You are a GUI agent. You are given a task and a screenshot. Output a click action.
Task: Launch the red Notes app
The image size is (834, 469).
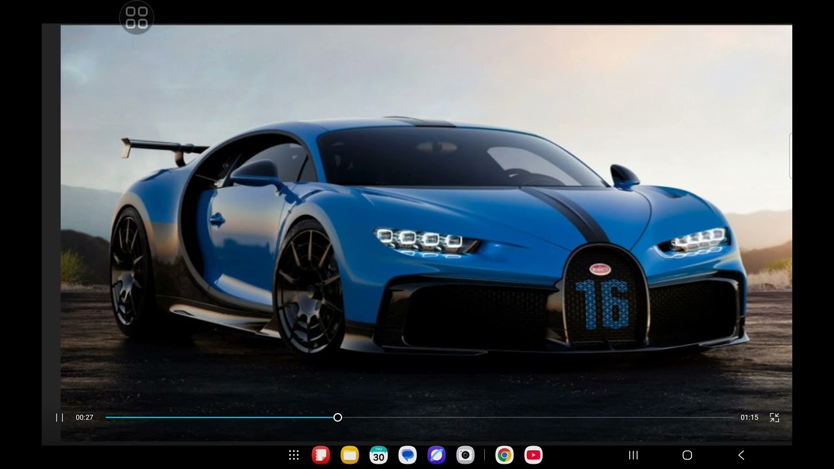[321, 455]
